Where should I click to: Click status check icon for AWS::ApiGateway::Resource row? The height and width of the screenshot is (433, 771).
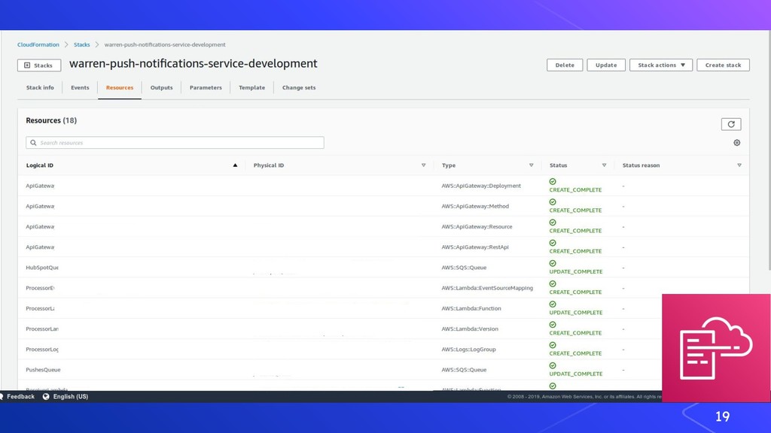click(x=553, y=223)
